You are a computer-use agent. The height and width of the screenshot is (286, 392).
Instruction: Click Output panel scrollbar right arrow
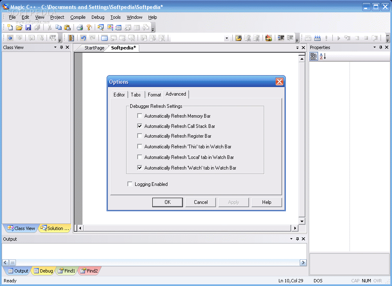303,262
